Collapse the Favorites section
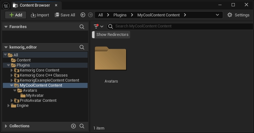The width and height of the screenshot is (254, 133). (6, 27)
